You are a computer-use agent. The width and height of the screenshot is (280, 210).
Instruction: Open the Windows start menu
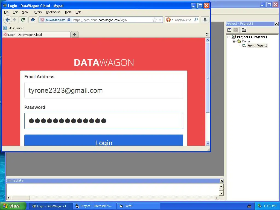point(13,206)
